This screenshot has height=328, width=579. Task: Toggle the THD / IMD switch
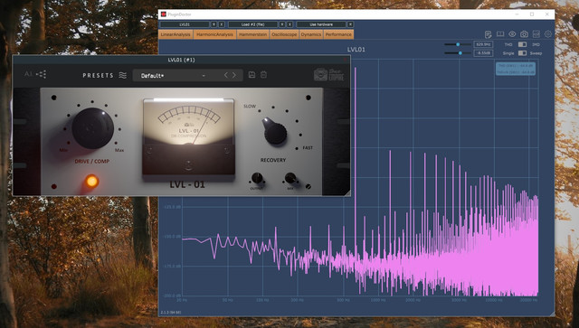coord(522,44)
